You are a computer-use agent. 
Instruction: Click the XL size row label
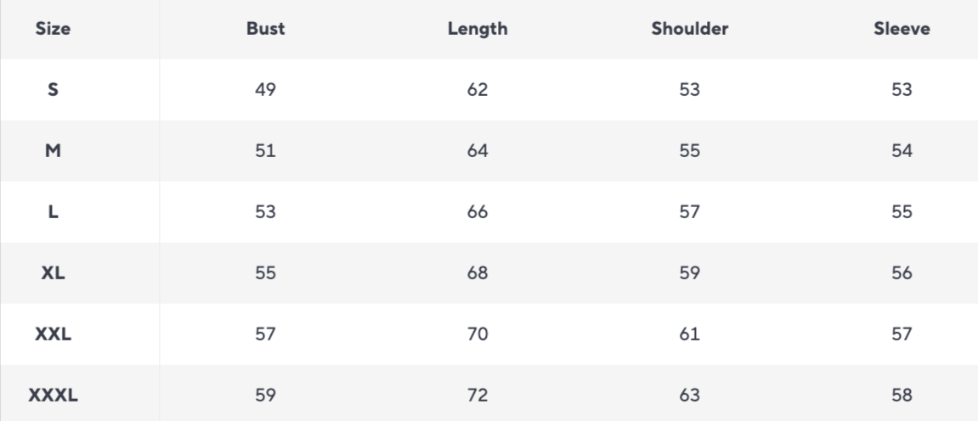click(x=53, y=273)
